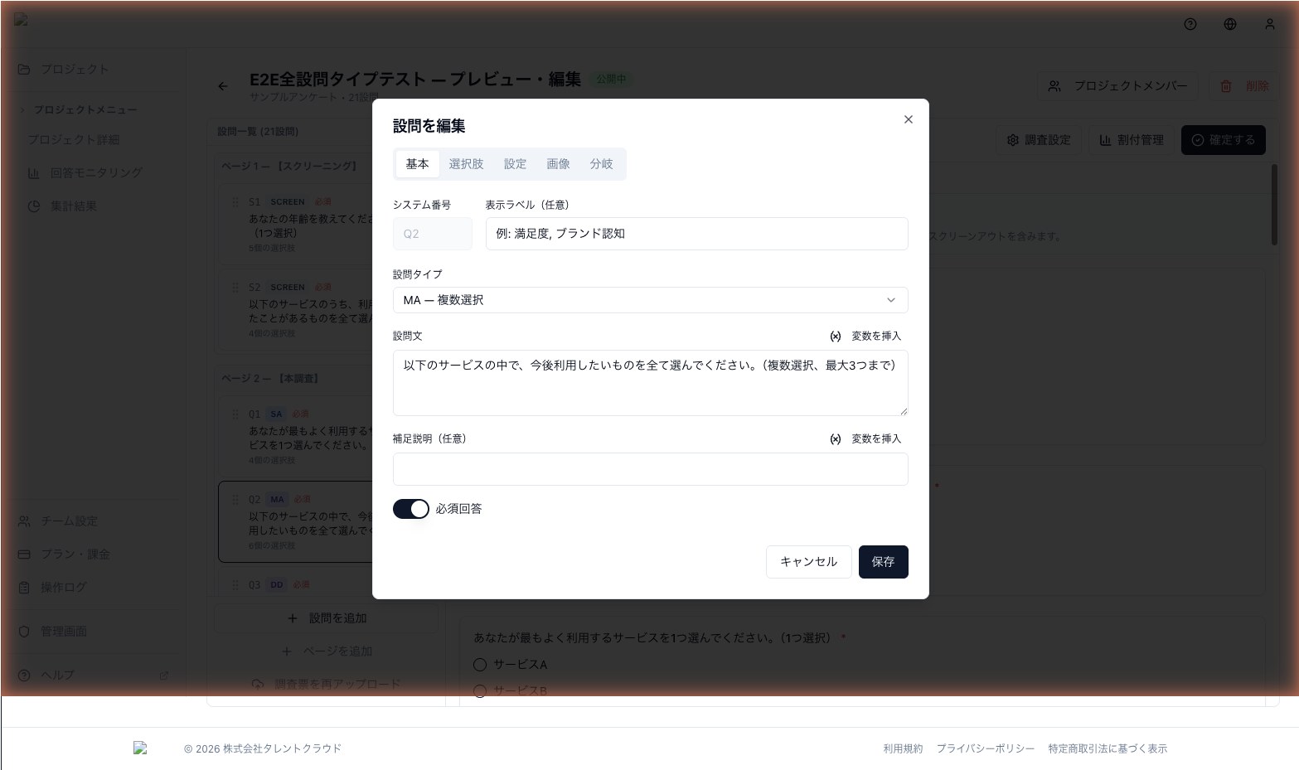Image resolution: width=1299 pixels, height=770 pixels.
Task: Click the back arrow beside E2E全設問タイプテスト
Action: (222, 85)
